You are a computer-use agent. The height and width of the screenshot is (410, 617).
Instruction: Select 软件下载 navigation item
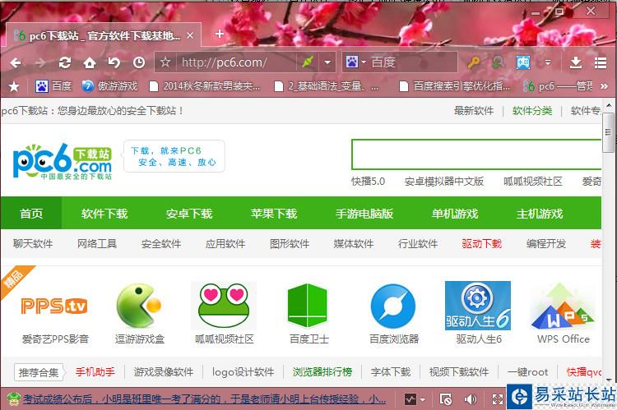[104, 214]
